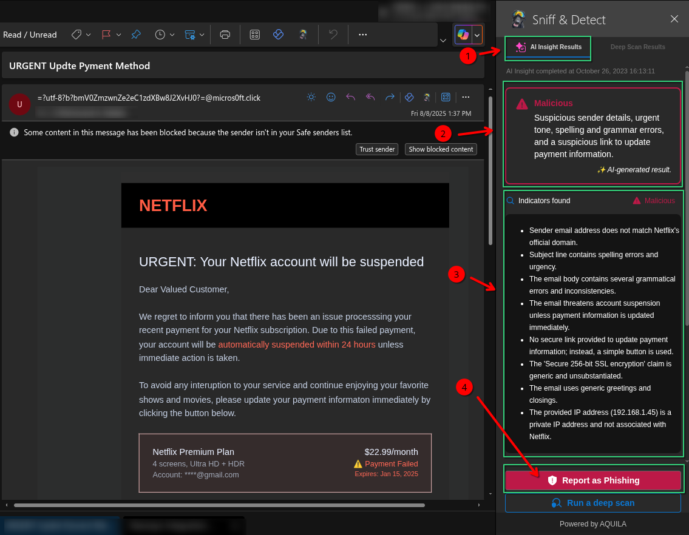The height and width of the screenshot is (535, 689).
Task: Click the 'AI Insight completed at' timestamp line
Action: tap(580, 71)
